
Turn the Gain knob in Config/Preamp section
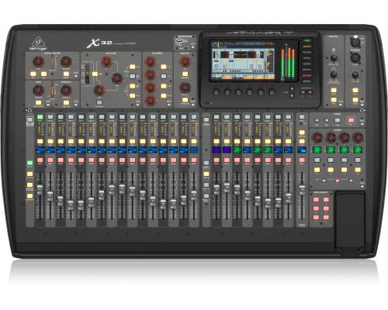(x=38, y=62)
